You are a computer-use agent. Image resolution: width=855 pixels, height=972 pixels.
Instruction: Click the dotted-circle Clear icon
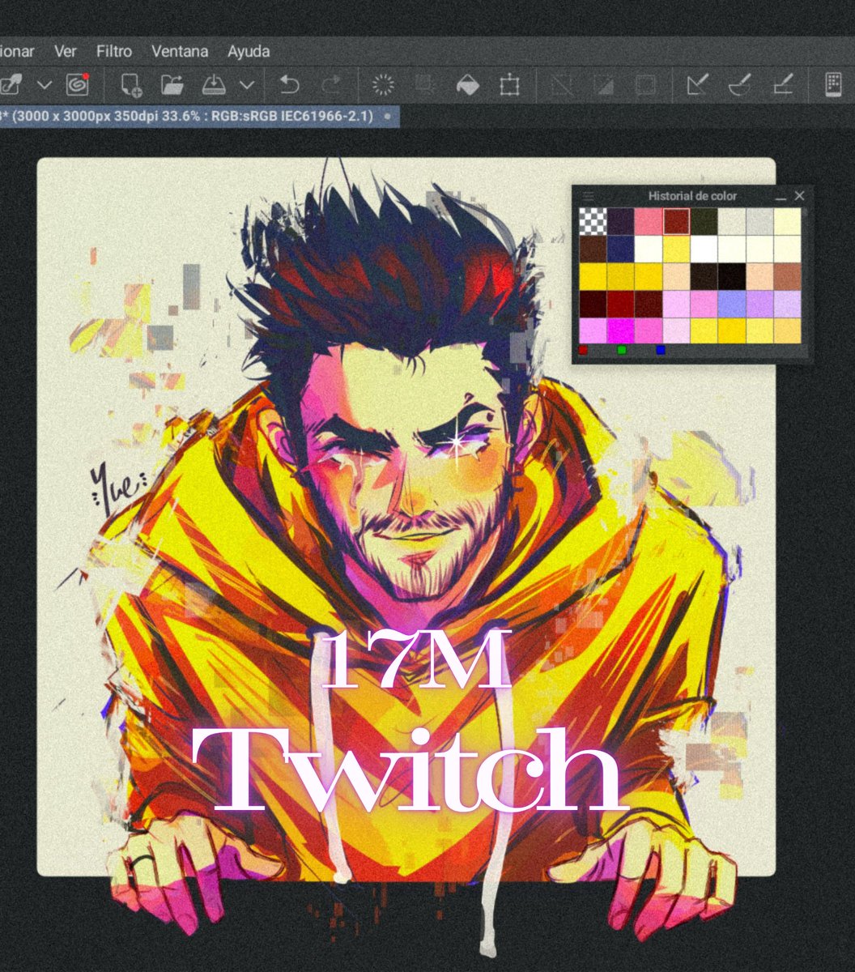[383, 84]
